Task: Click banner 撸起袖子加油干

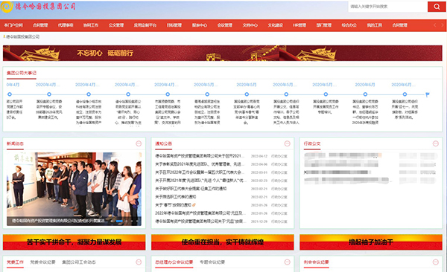Action: [x=371, y=242]
